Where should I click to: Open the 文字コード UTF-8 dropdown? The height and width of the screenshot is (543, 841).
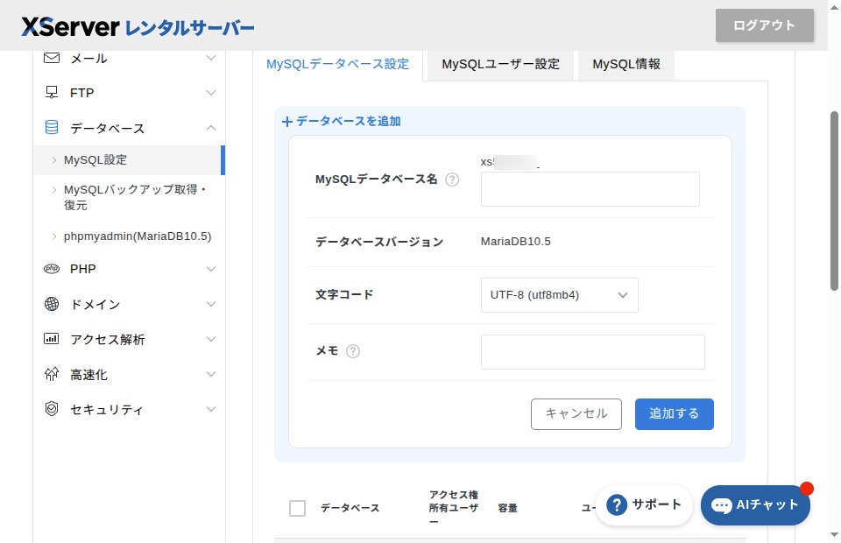click(x=559, y=295)
